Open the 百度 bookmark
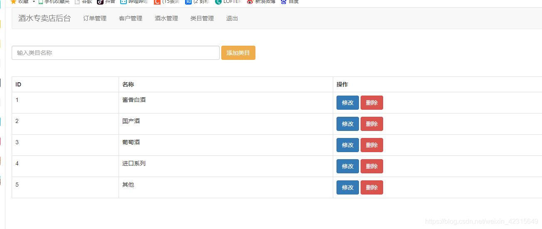The height and width of the screenshot is (229, 542). (290, 2)
